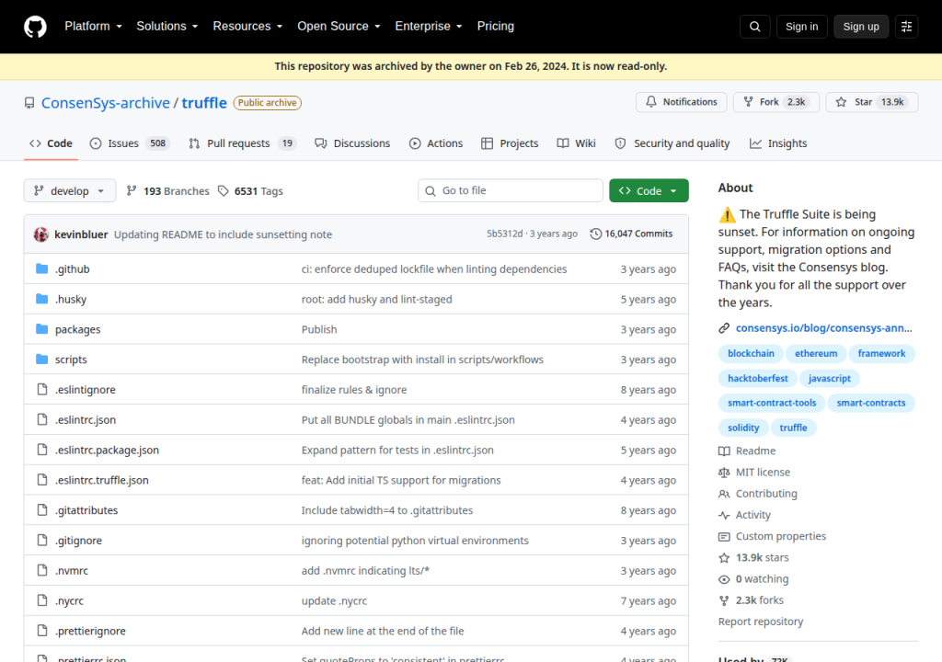
Task: Open the truffle repository name link
Action: click(204, 103)
